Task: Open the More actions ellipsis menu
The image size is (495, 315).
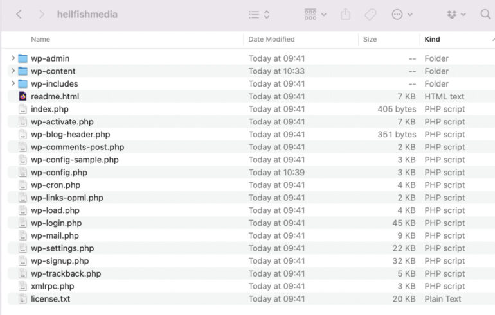Action: 402,14
